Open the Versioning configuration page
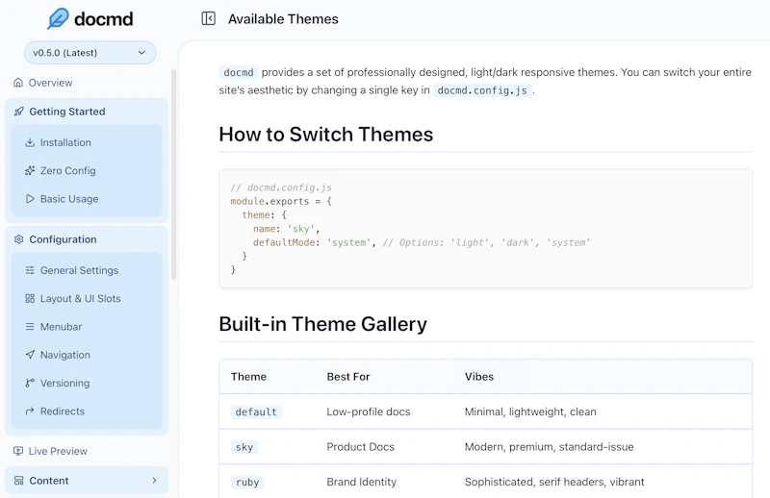Image resolution: width=770 pixels, height=498 pixels. tap(64, 383)
